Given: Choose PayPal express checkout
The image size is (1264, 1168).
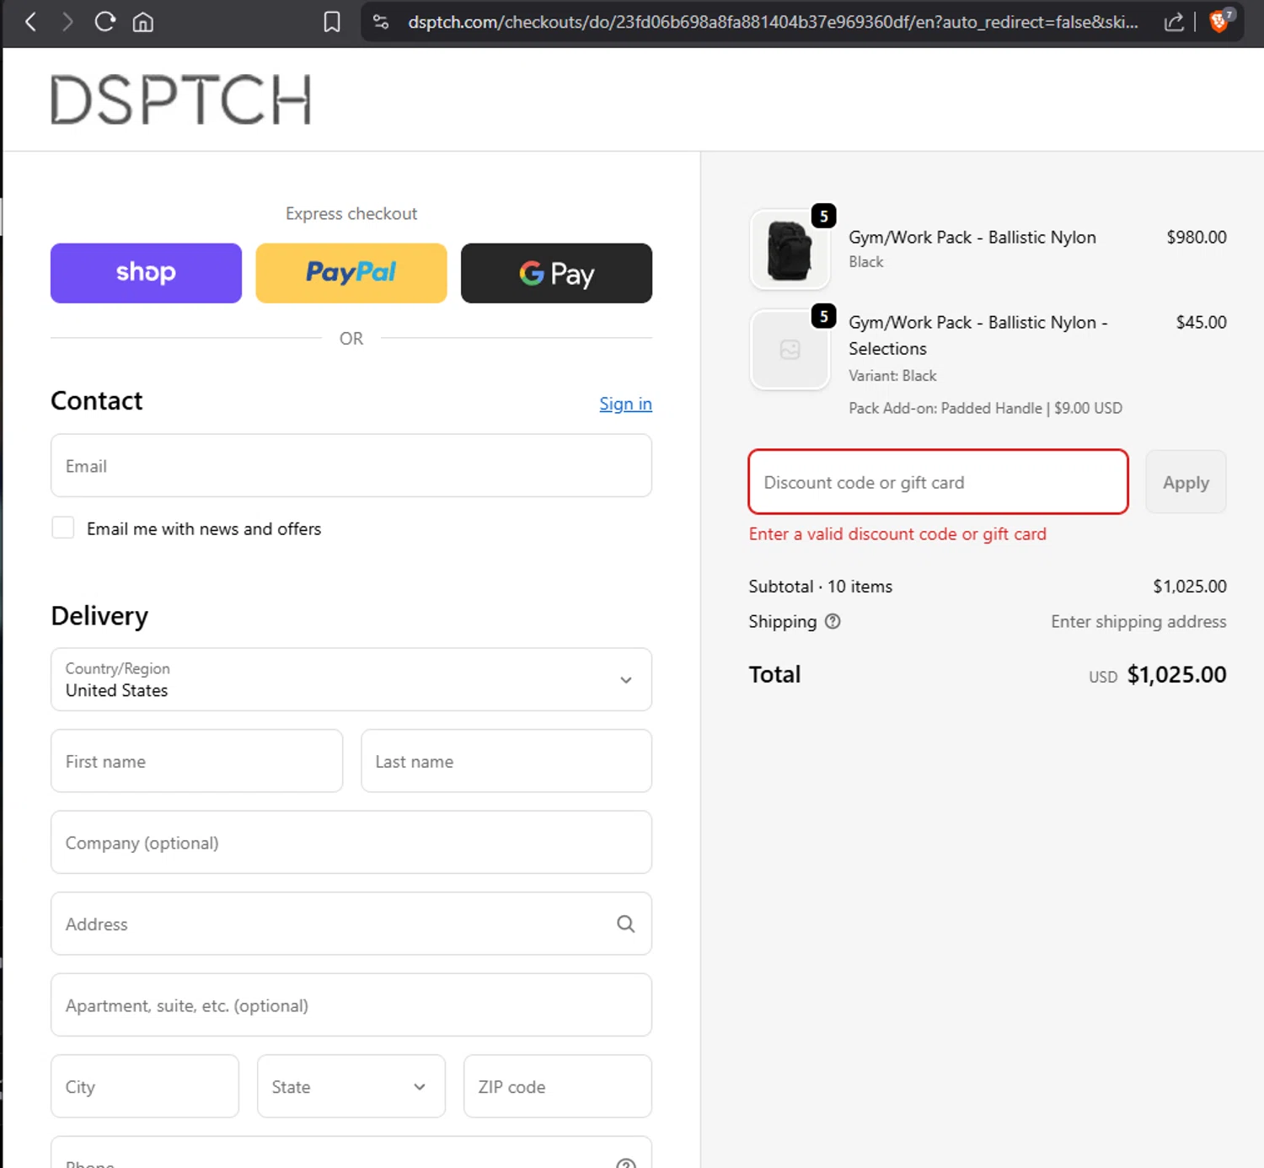Looking at the screenshot, I should coord(351,273).
